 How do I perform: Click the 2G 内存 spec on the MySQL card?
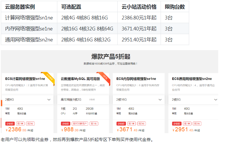(75, 111)
